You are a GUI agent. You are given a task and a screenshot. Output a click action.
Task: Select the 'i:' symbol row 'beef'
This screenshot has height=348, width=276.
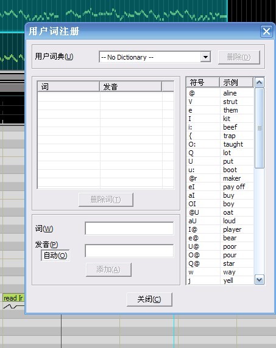point(220,127)
